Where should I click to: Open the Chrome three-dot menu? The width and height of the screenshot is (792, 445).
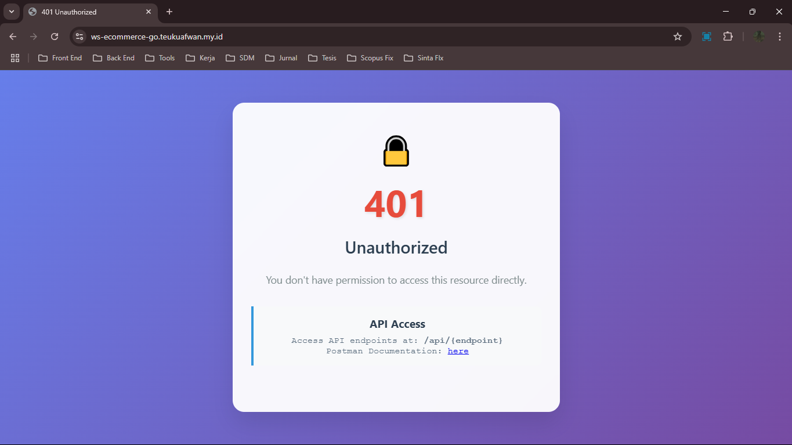pyautogui.click(x=779, y=37)
